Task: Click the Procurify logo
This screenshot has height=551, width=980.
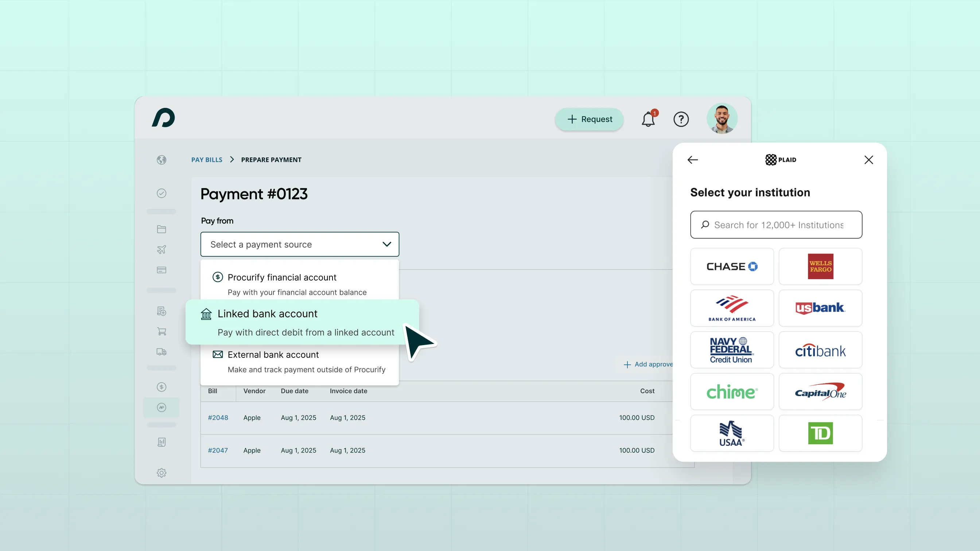Action: tap(164, 117)
